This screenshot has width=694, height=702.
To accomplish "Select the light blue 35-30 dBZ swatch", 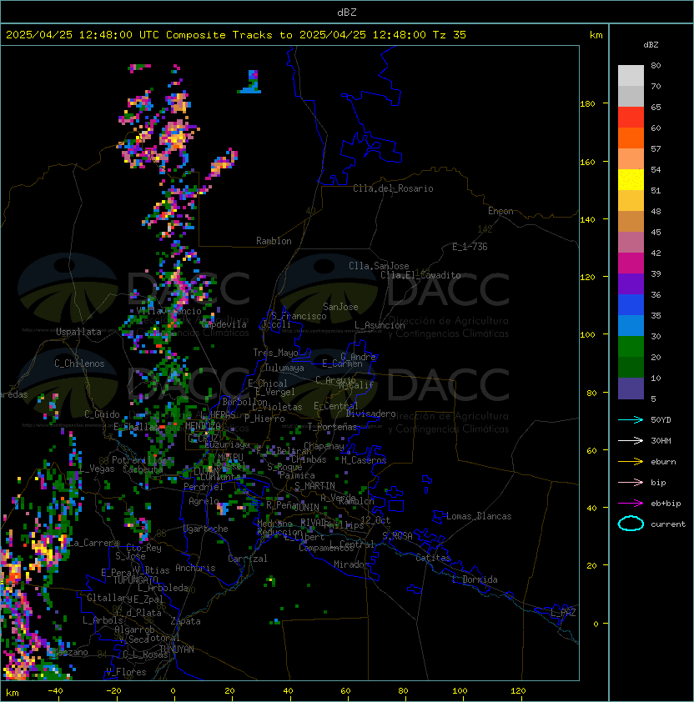I will point(631,326).
